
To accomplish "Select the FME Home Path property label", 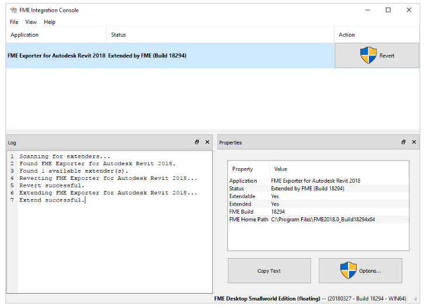I will 248,219.
